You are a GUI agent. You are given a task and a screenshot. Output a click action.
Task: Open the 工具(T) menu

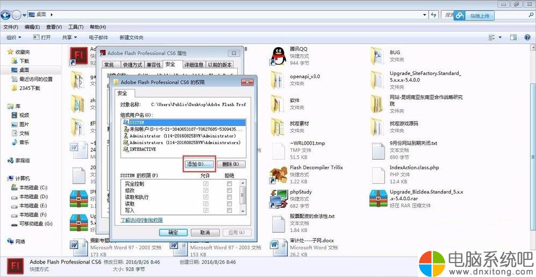(76, 27)
